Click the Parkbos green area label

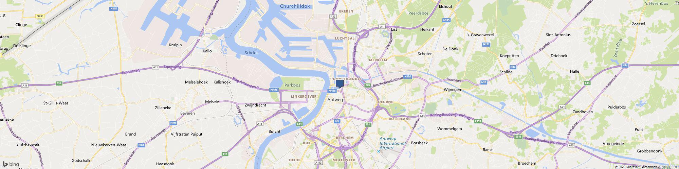(292, 85)
